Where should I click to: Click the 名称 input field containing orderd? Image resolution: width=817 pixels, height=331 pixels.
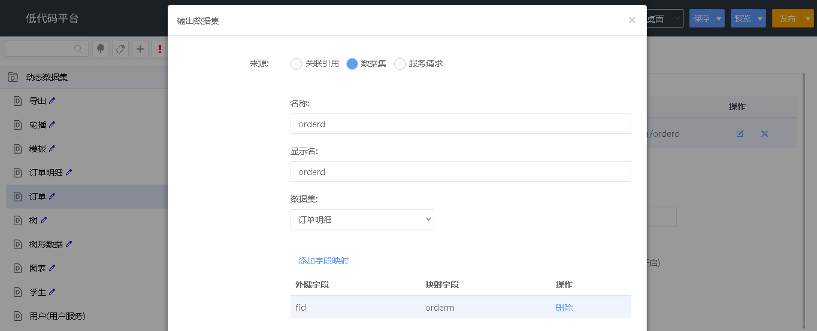pos(460,124)
